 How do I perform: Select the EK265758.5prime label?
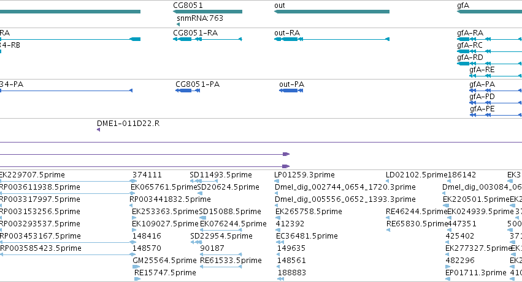309,212
